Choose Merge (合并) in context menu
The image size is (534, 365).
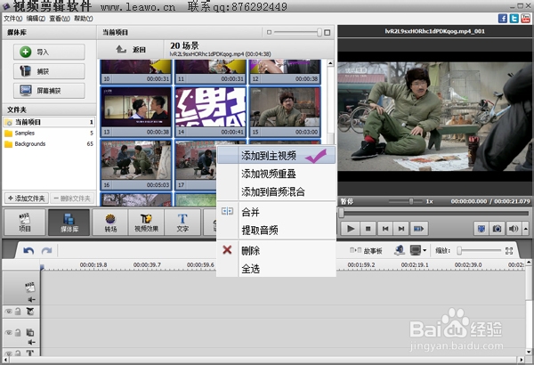[x=276, y=212]
